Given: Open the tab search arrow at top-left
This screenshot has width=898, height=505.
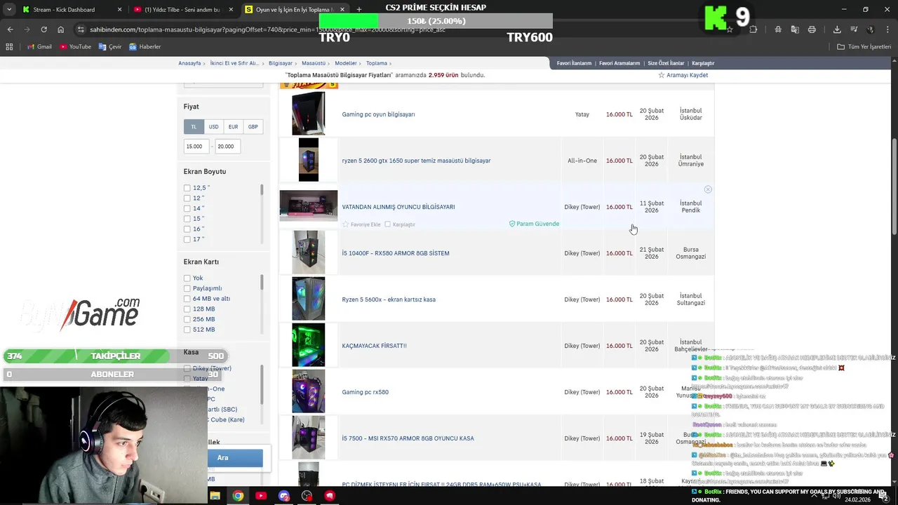Looking at the screenshot, I should click(8, 10).
